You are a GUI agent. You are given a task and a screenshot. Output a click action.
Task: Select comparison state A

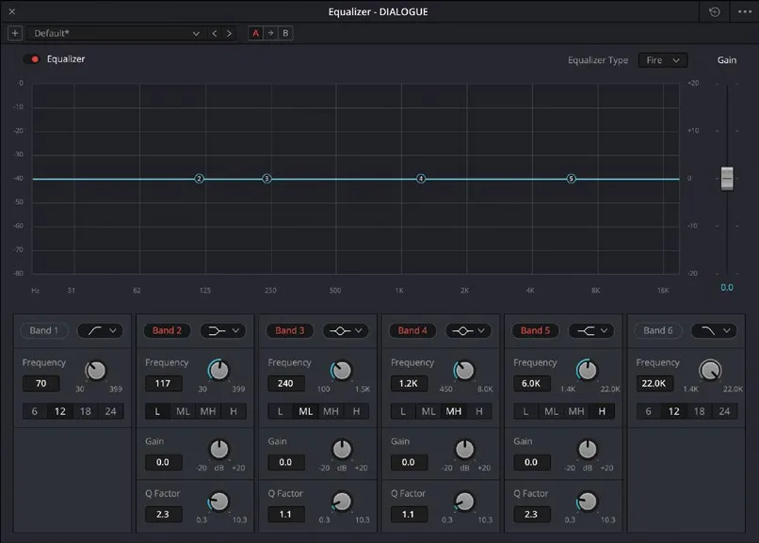[x=255, y=33]
